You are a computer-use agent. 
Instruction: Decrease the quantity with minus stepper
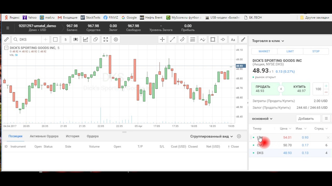click(326, 92)
